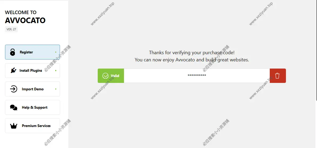317x148 pixels.
Task: Go to the Import Demo section
Action: coord(33,89)
